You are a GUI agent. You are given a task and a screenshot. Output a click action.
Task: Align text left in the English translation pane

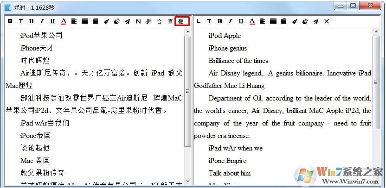(263, 21)
